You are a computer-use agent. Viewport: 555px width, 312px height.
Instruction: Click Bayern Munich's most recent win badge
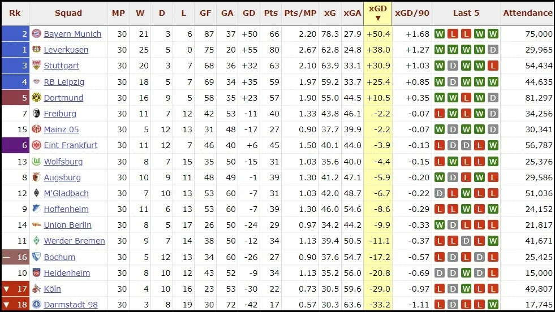[x=493, y=34]
